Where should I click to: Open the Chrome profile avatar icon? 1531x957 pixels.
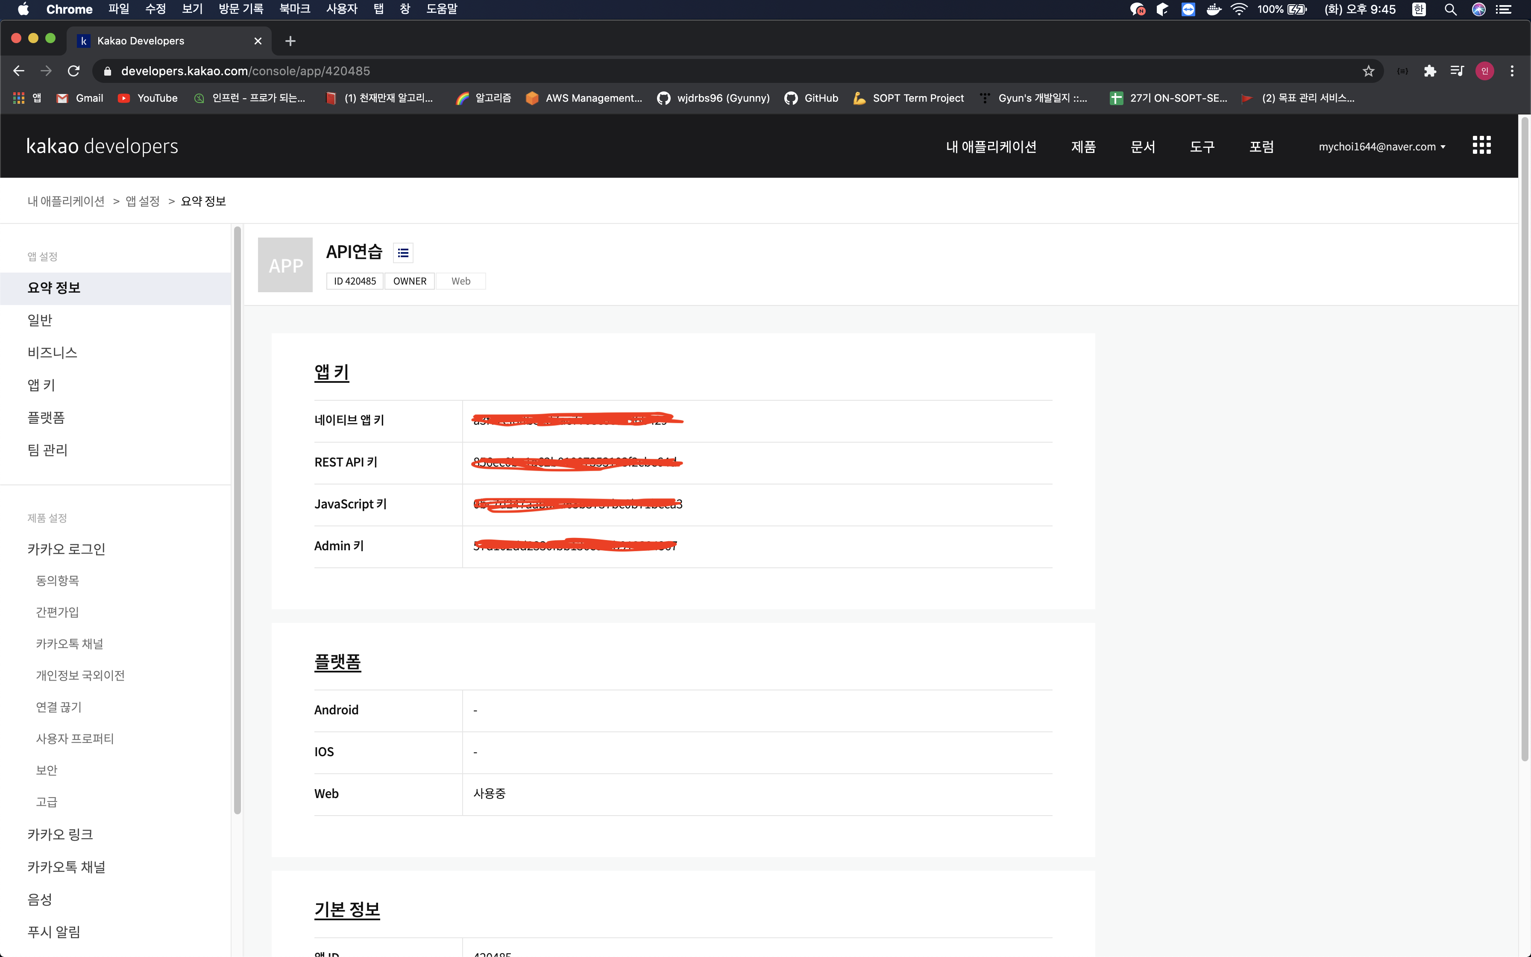pos(1484,71)
